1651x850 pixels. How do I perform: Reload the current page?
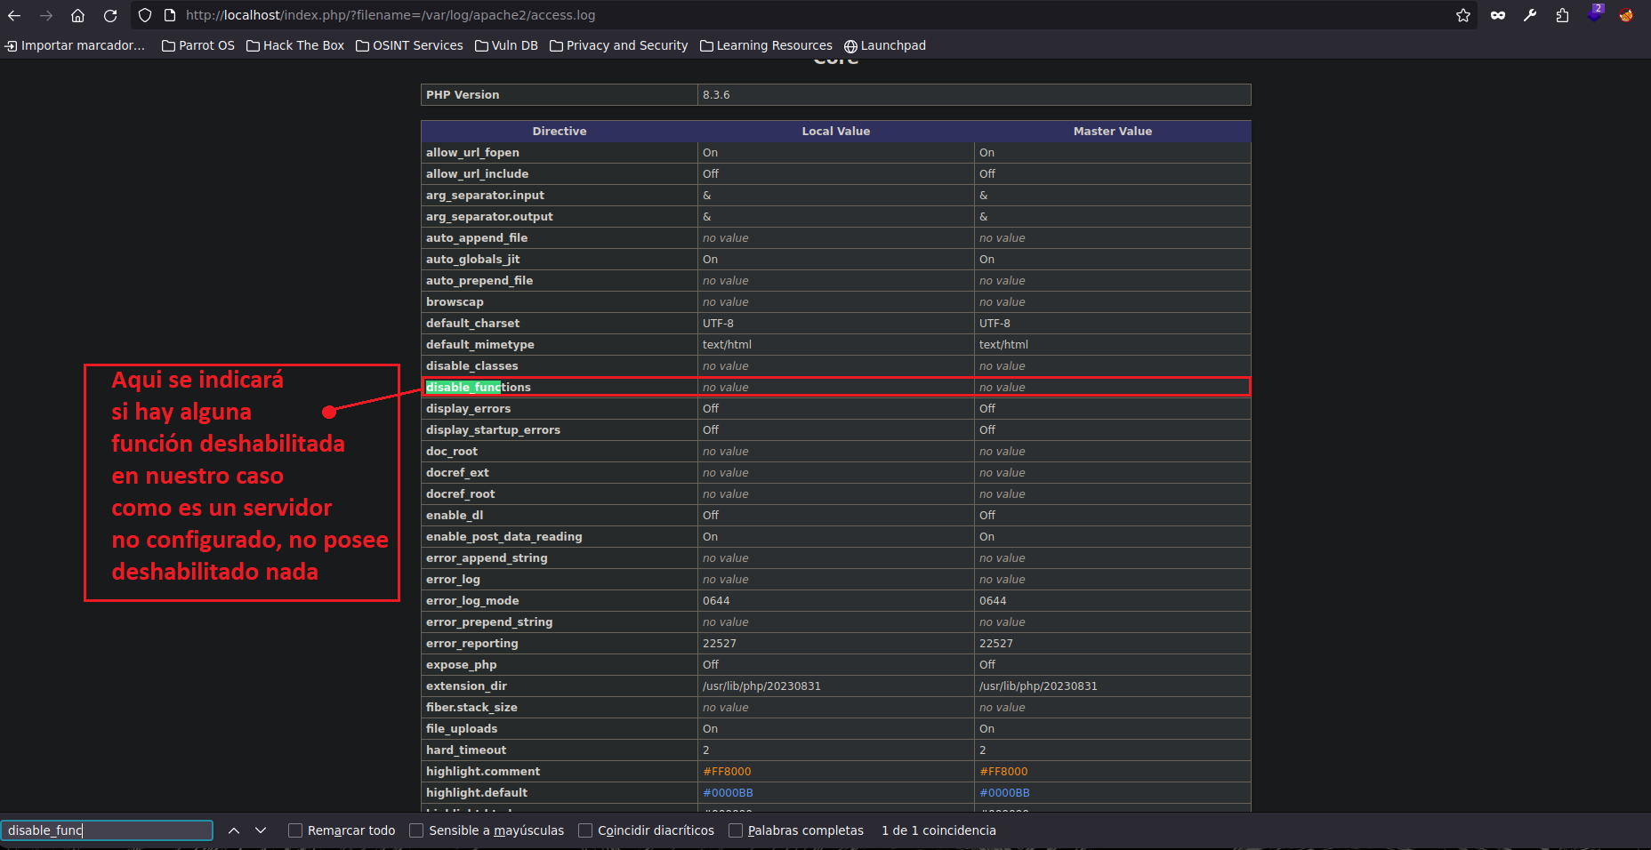[110, 15]
